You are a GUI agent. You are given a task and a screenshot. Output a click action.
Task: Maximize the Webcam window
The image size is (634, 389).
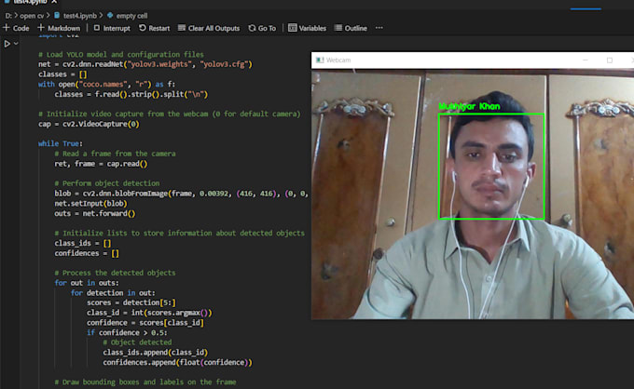(610, 60)
